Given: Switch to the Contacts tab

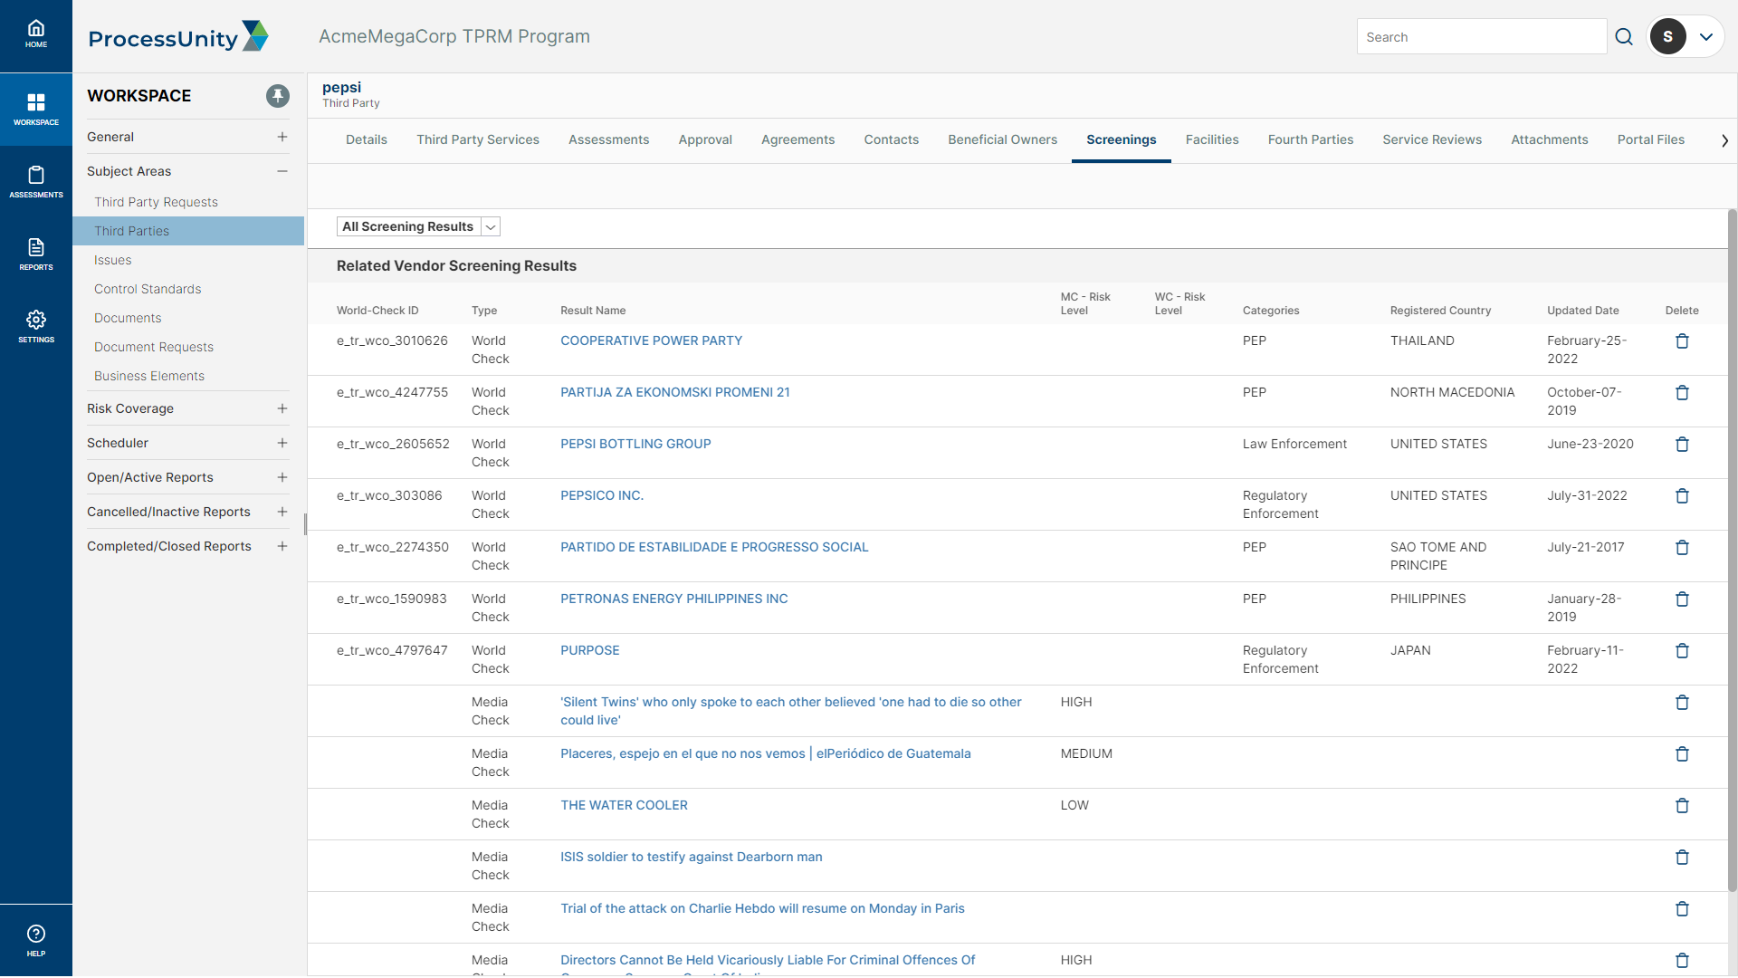Looking at the screenshot, I should 891,139.
